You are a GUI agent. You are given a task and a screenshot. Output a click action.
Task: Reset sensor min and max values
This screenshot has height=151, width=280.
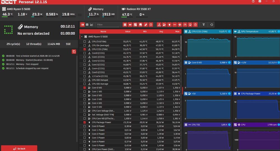click(212, 25)
